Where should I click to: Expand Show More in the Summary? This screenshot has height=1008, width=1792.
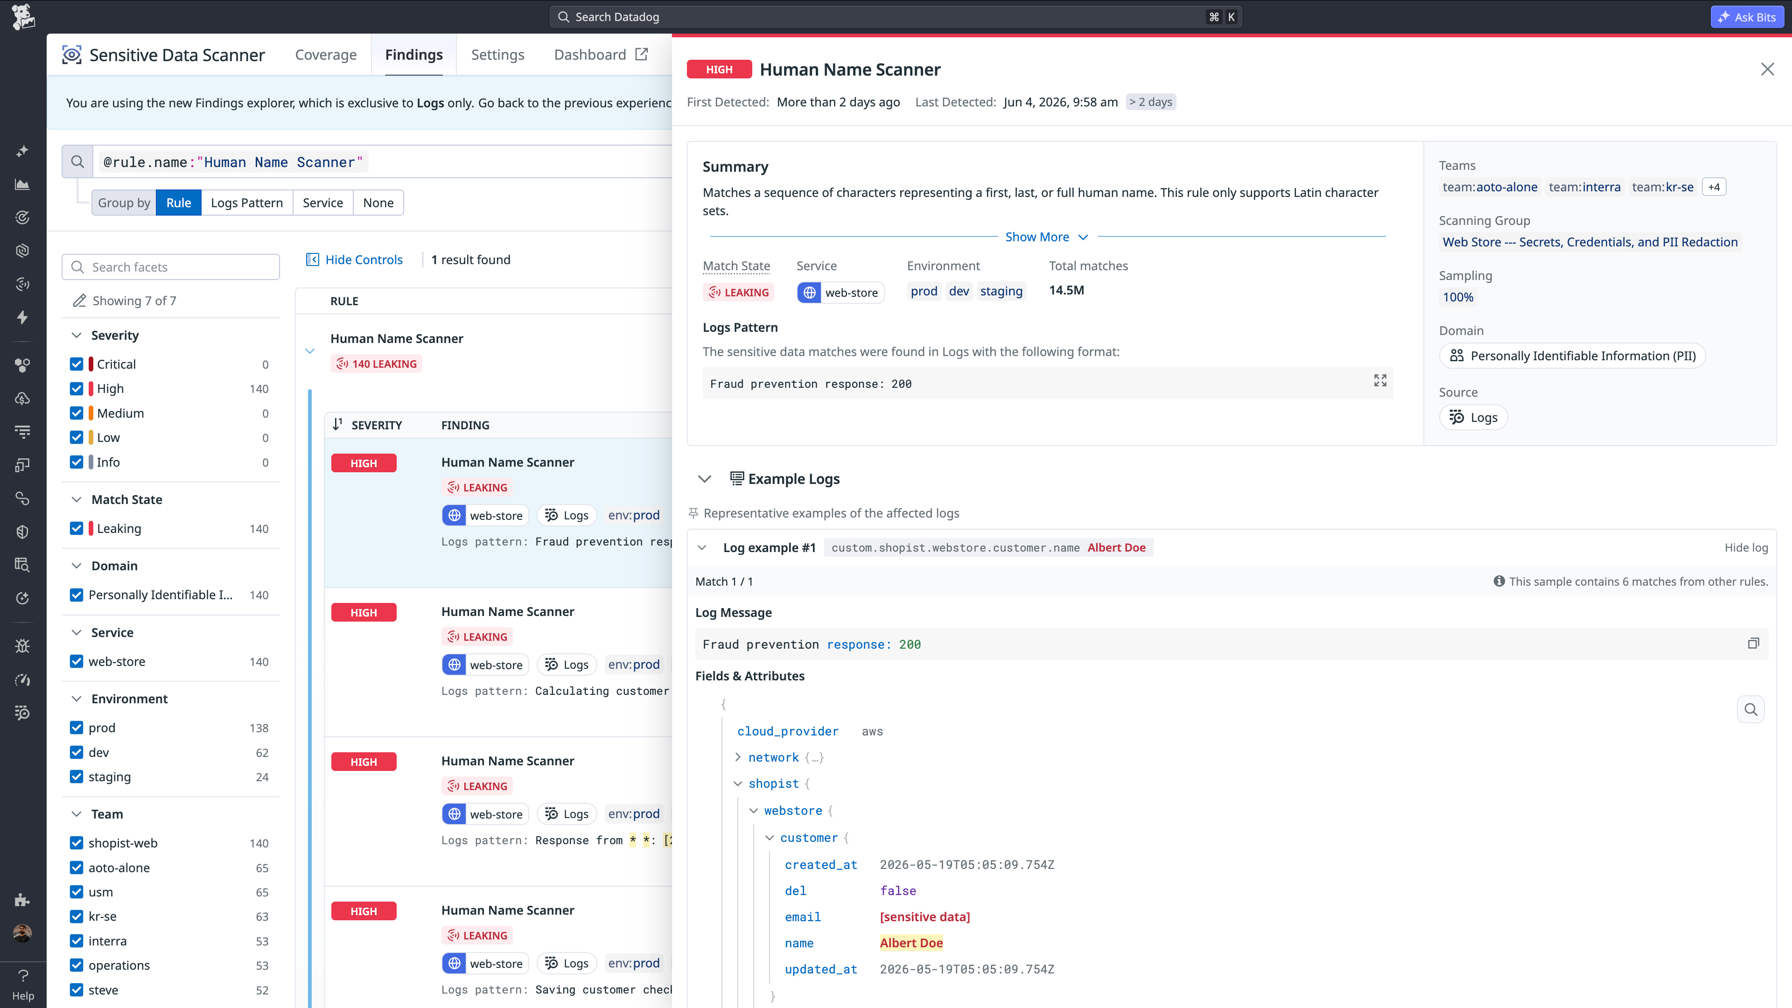(1047, 237)
